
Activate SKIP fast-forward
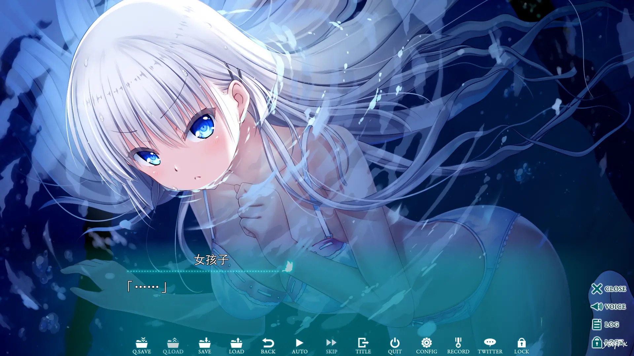(331, 346)
